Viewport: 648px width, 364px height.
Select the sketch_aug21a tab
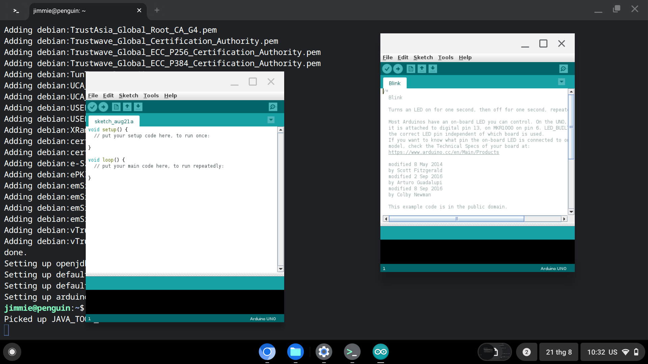[x=114, y=121]
